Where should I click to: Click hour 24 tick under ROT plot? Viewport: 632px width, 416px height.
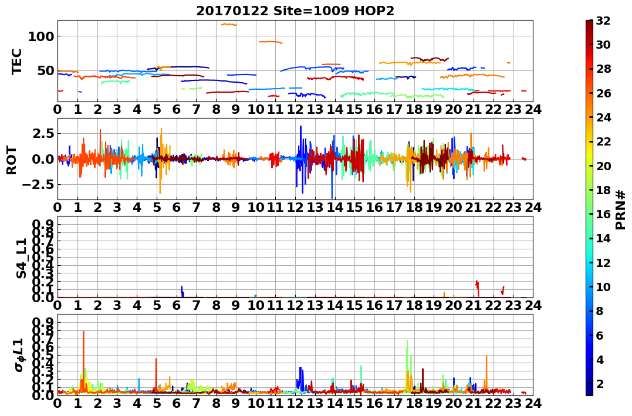(533, 207)
